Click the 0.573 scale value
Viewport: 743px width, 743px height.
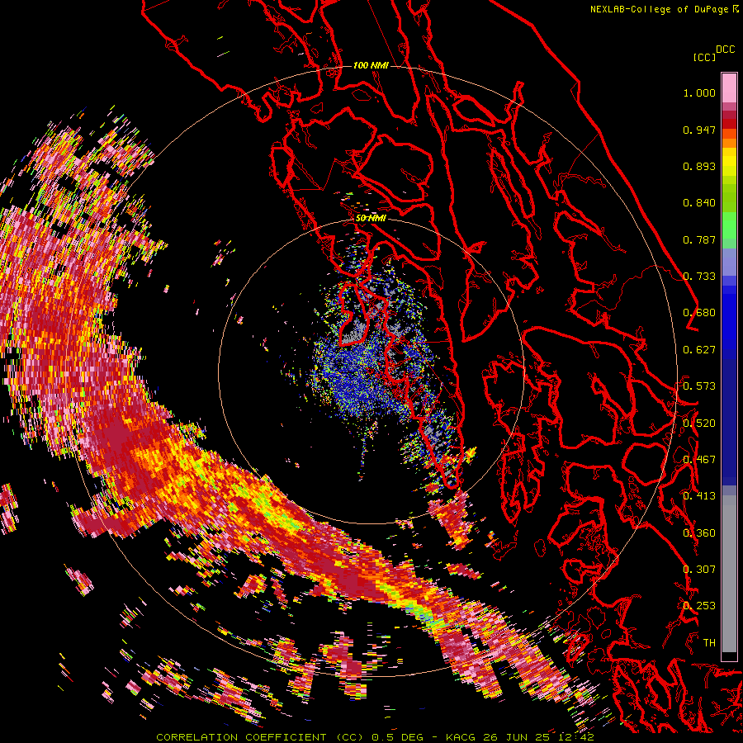[699, 386]
